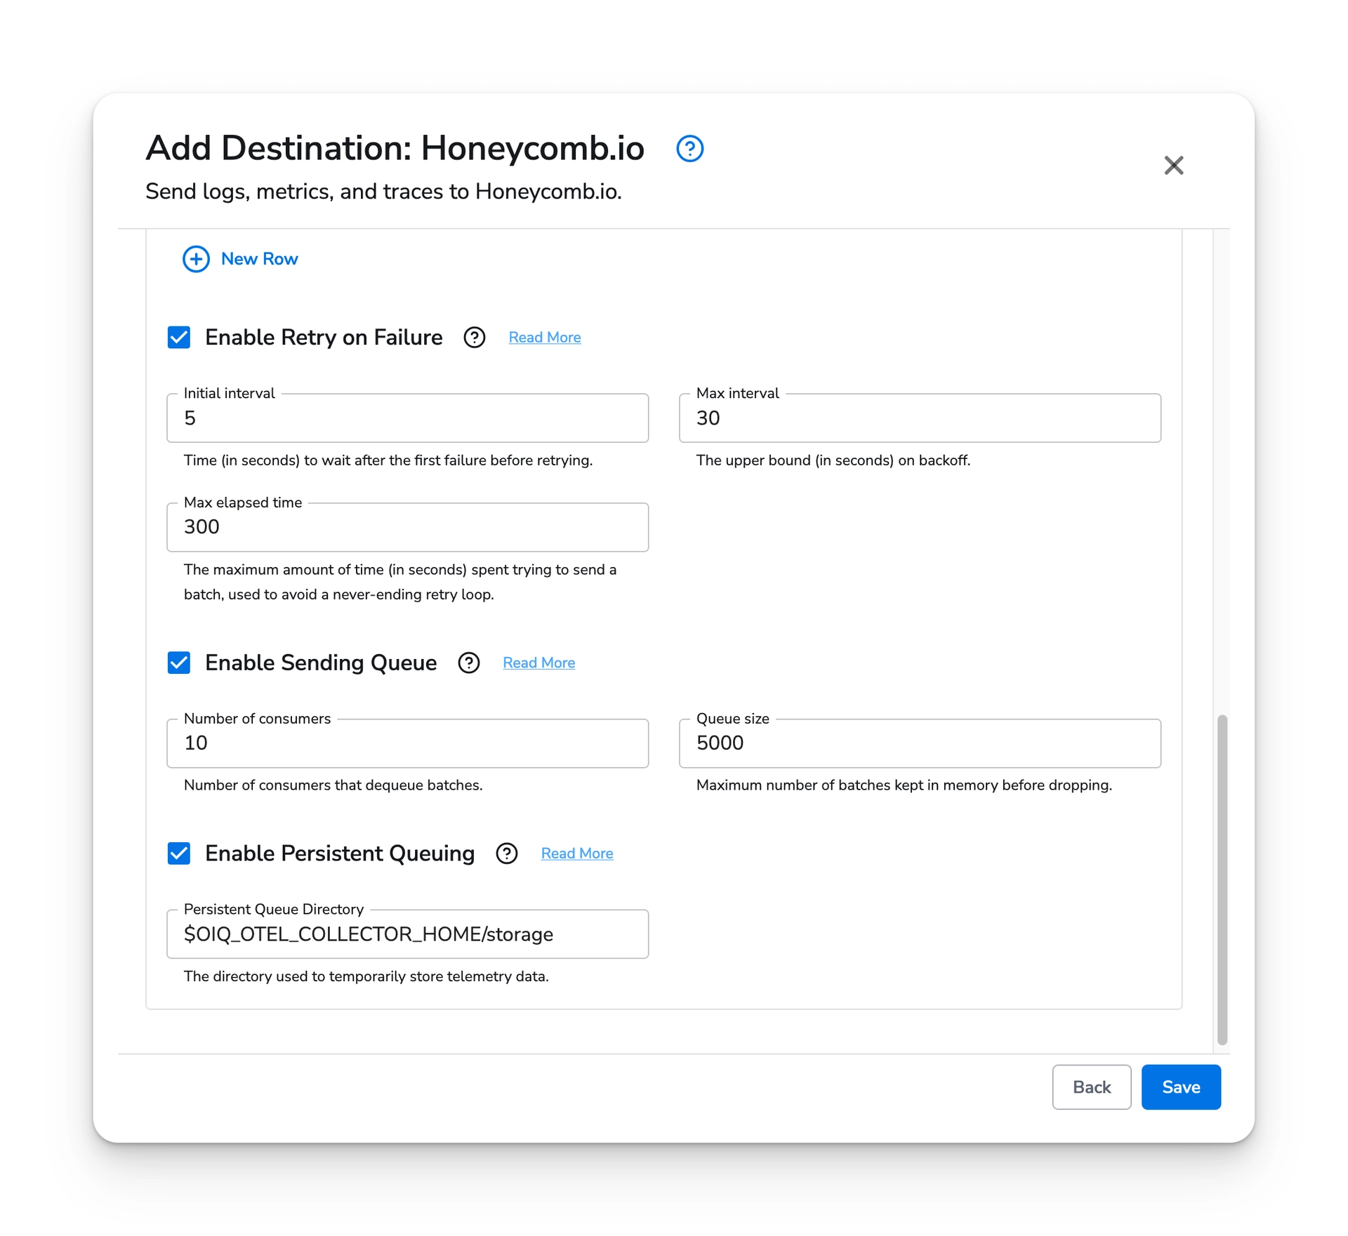This screenshot has width=1348, height=1236.
Task: Show help tooltip for Retry on Failure
Action: tap(474, 338)
